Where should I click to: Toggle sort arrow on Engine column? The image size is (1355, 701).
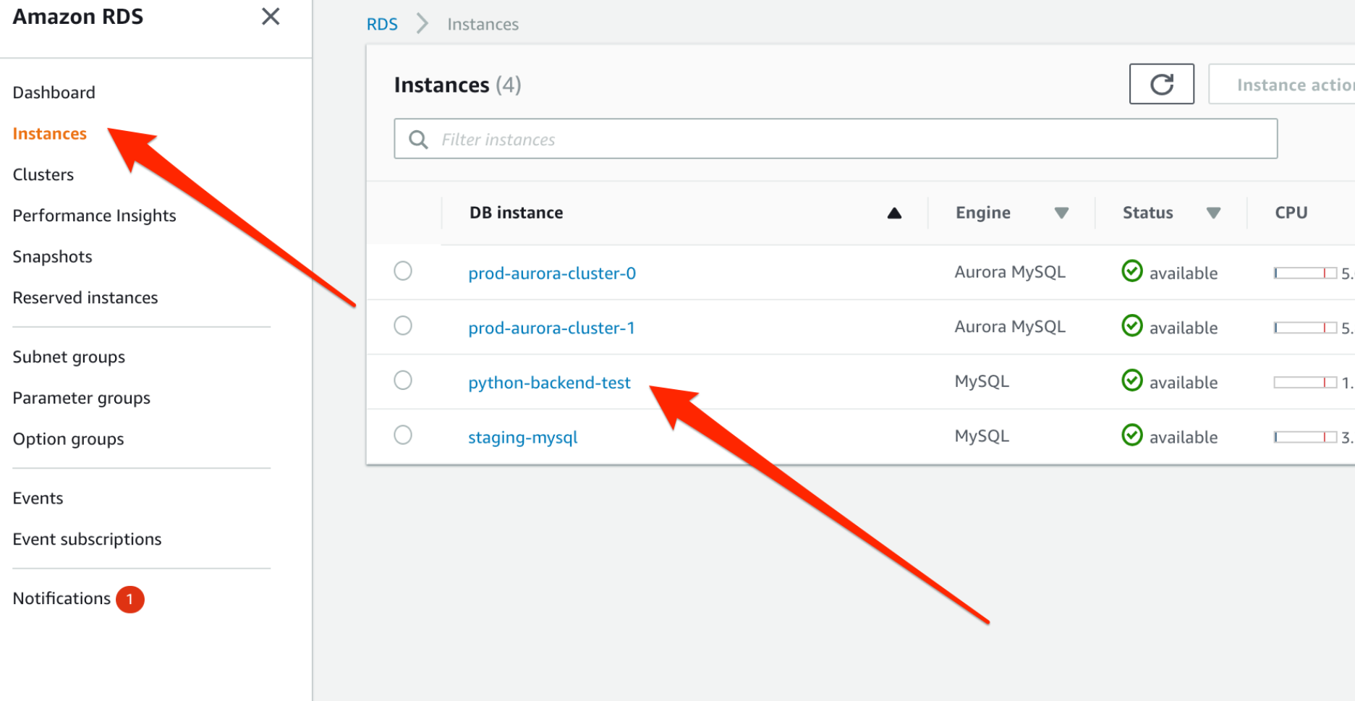tap(1061, 213)
